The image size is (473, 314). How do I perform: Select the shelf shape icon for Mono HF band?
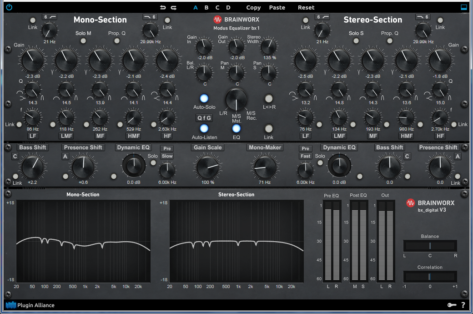[156, 98]
